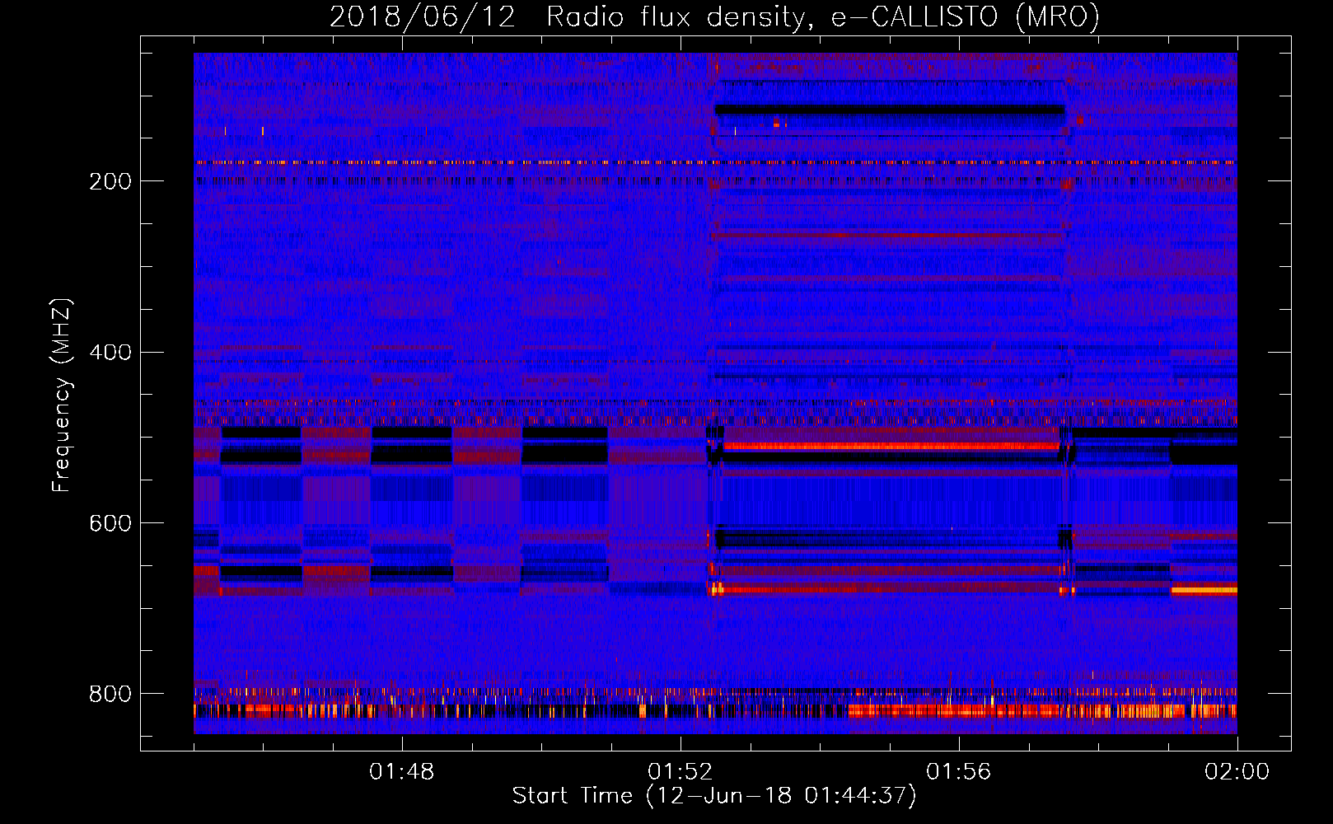Click the 800 frequency tick label

tap(110, 694)
